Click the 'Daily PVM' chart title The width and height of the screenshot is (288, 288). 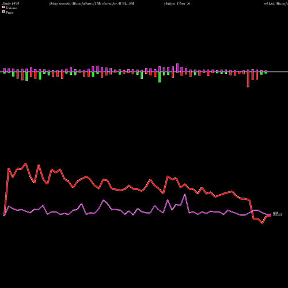11,3
